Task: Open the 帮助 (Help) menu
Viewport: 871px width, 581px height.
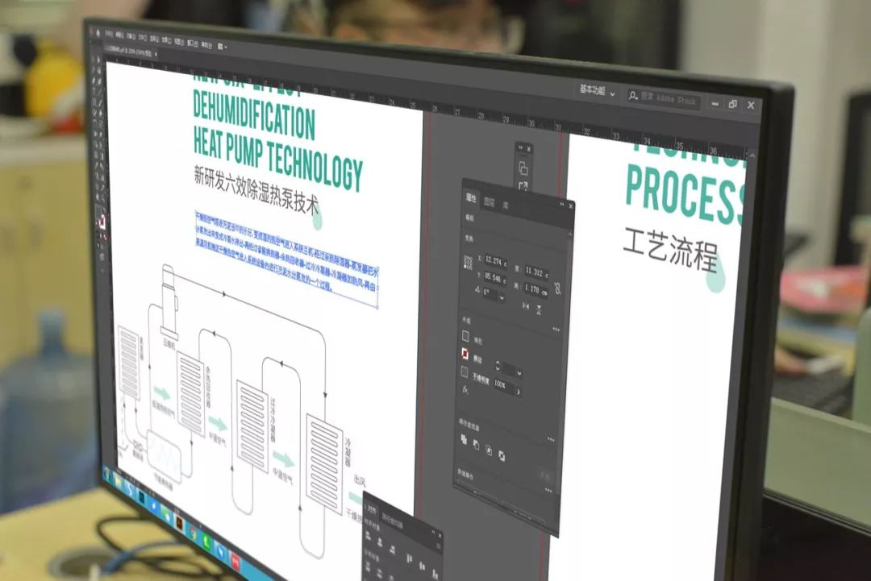Action: click(x=206, y=45)
